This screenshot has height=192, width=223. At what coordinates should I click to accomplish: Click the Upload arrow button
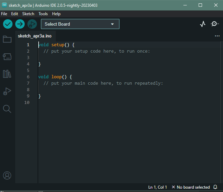pos(20,24)
